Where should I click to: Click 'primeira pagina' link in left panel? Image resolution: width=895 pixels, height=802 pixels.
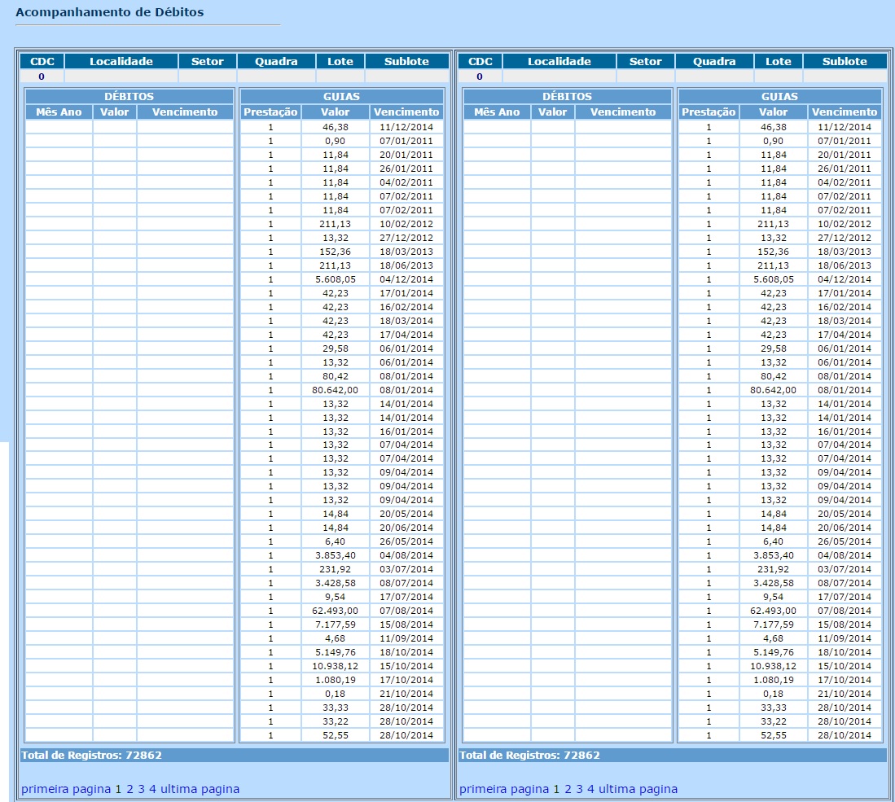(x=65, y=789)
